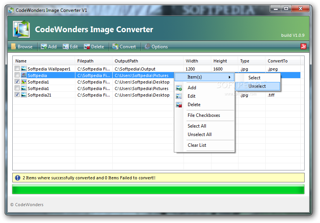Select the Softpedia21 name cell
The image size is (320, 223).
(x=39, y=95)
